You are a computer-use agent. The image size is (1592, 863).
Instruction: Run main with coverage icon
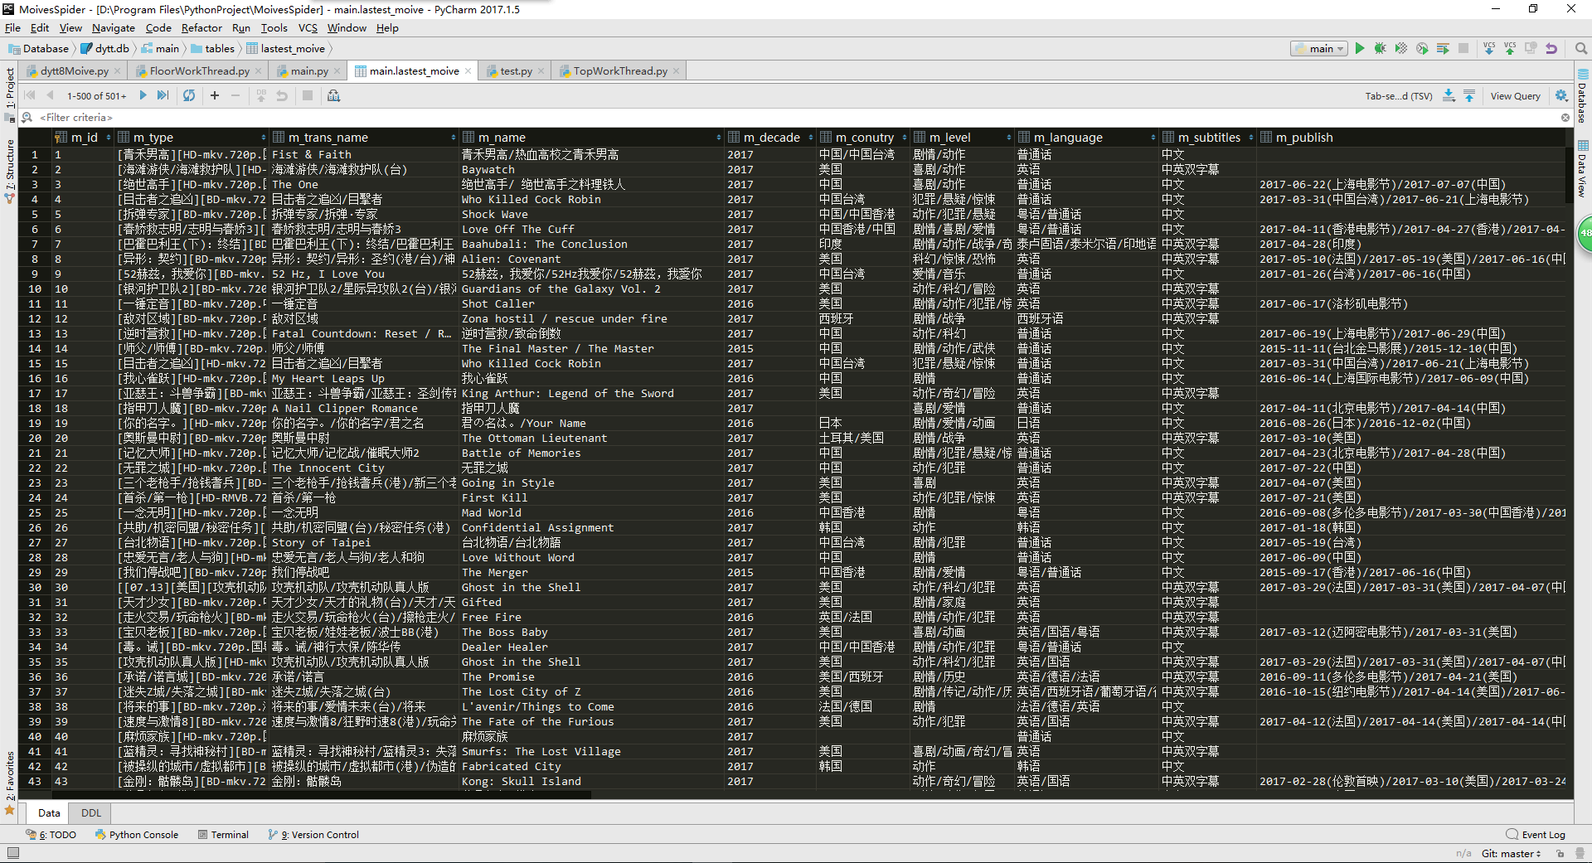pos(1401,49)
